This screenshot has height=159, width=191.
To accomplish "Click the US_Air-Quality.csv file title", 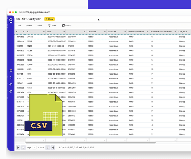I will [28, 19].
